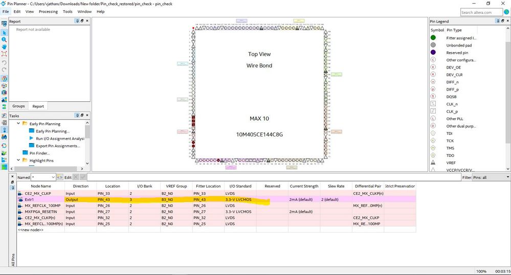Screen dimensions: 511x275
Task: Switch to the Groups tab
Action: 18,106
